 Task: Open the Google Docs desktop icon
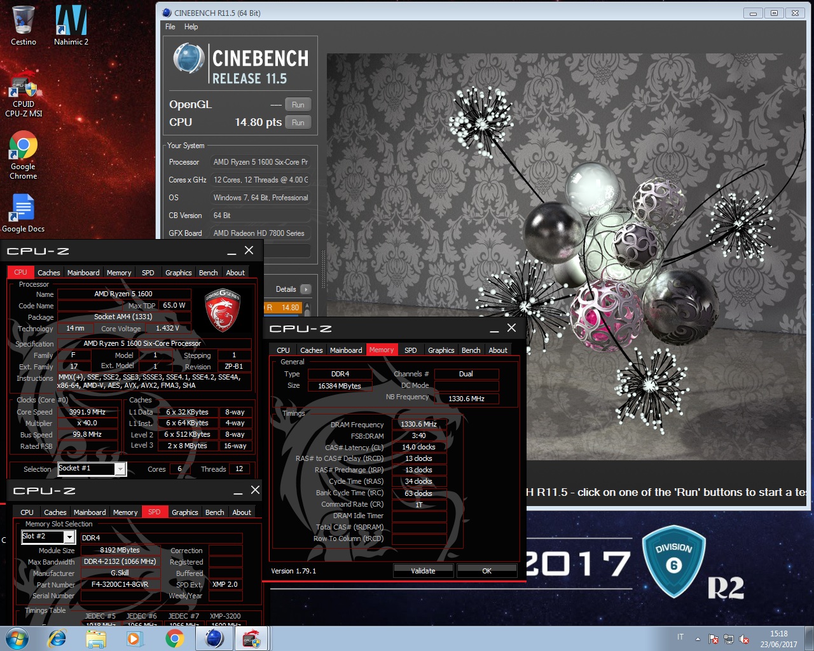pyautogui.click(x=24, y=213)
